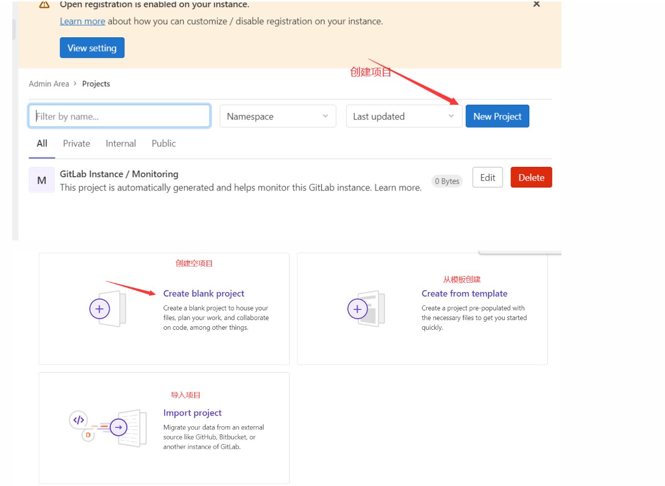Click the import project illustration icon
This screenshot has height=486, width=665.
pos(108,427)
